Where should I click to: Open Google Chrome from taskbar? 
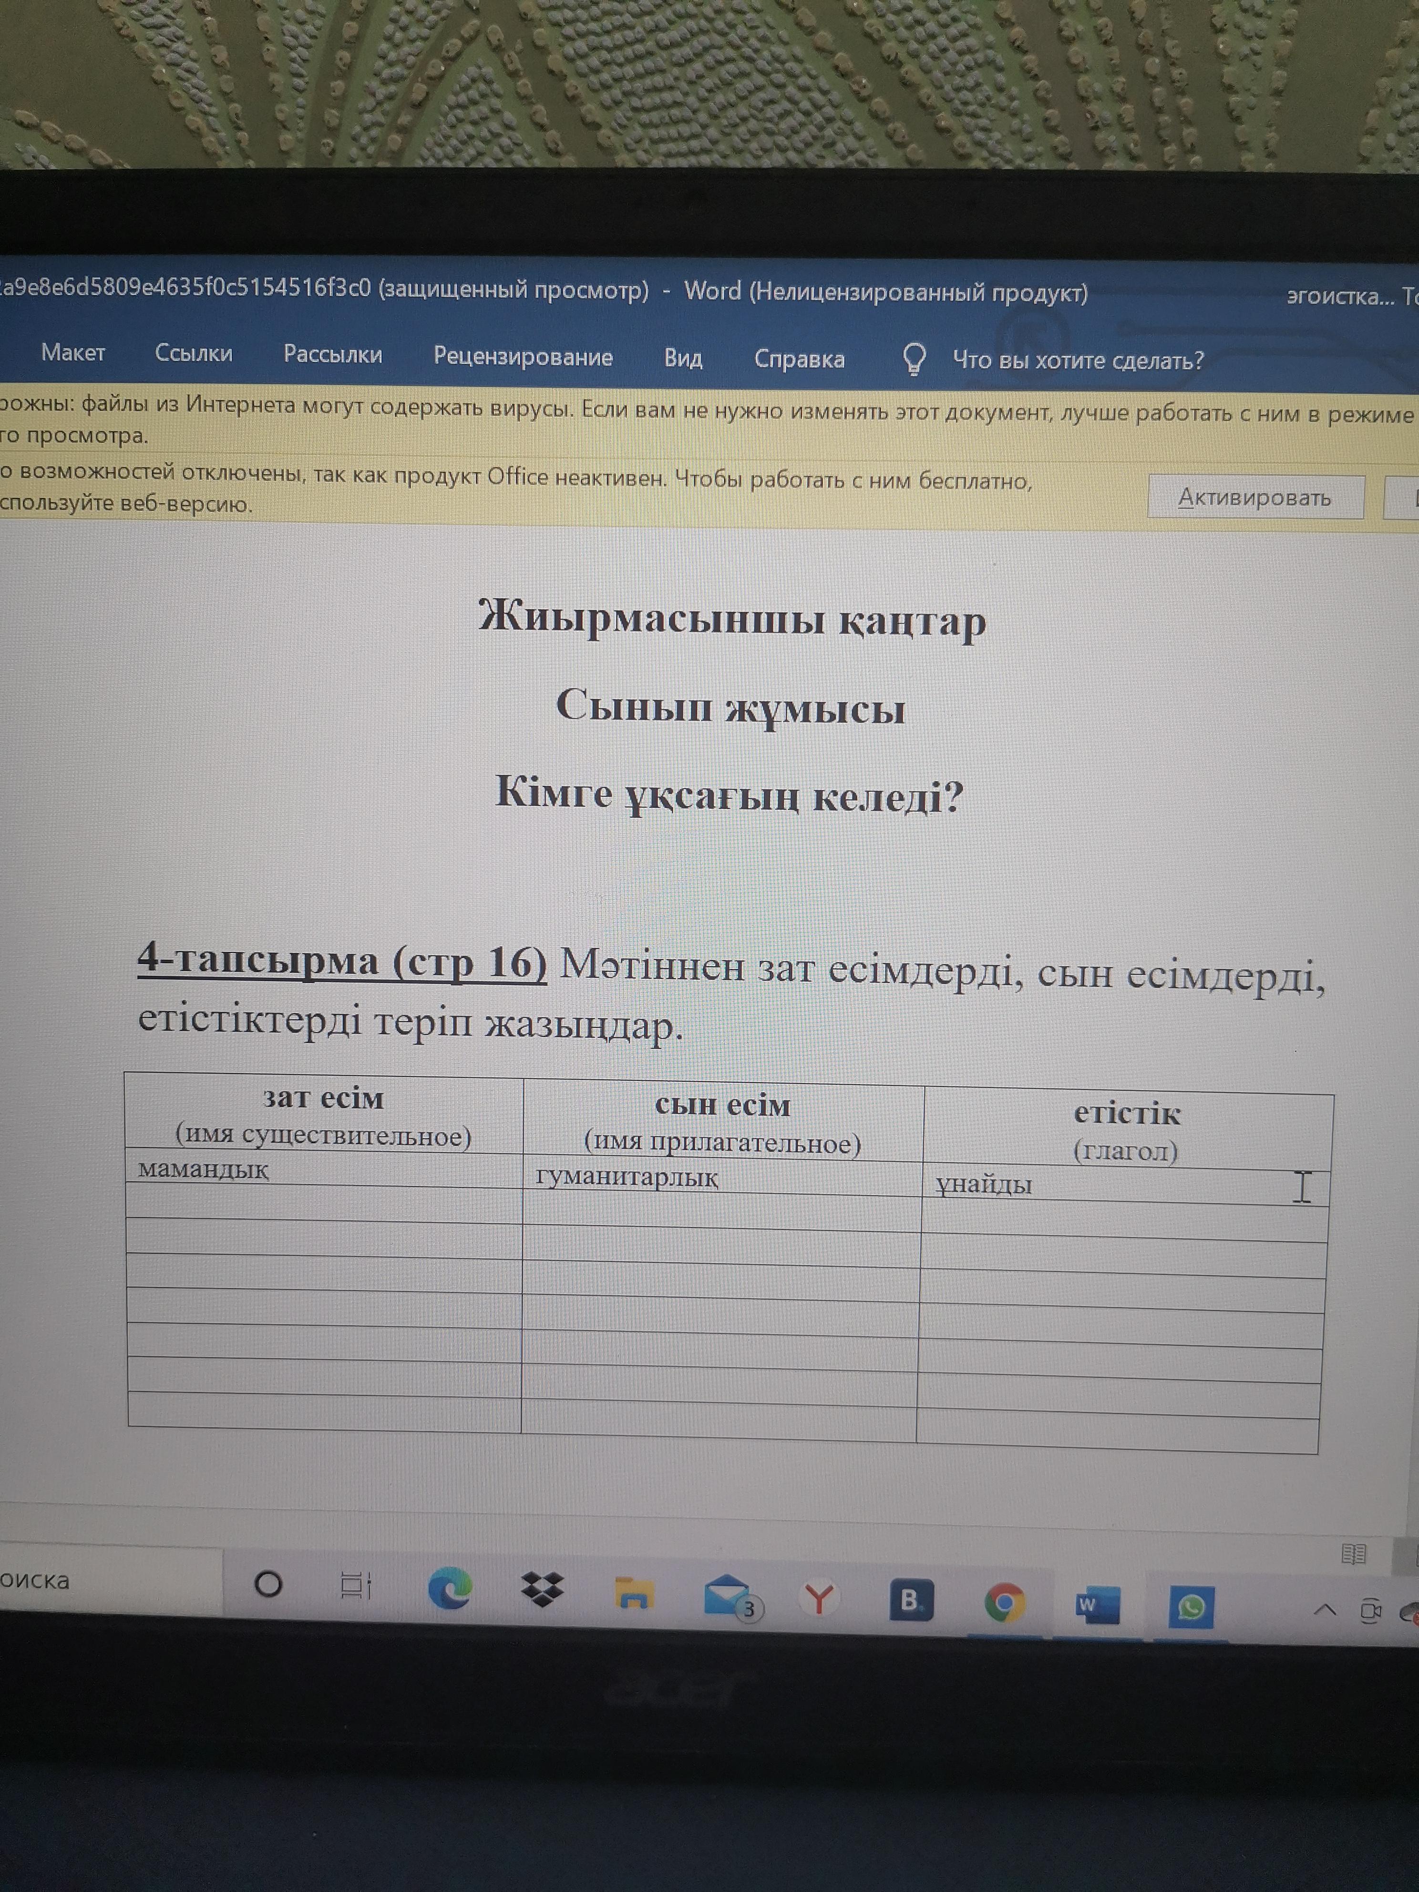coord(1004,1603)
